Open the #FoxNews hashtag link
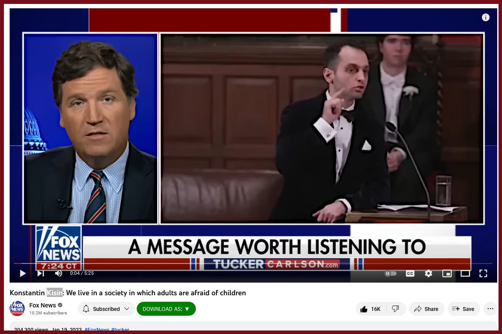The image size is (502, 334). [97, 329]
